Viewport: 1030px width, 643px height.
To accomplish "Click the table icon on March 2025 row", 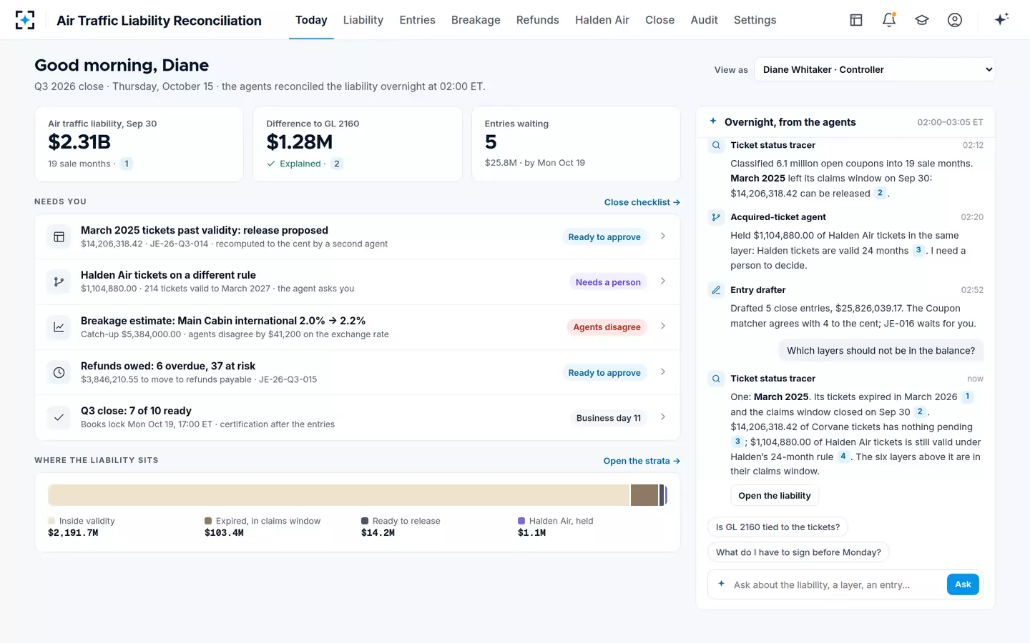I will coord(59,236).
